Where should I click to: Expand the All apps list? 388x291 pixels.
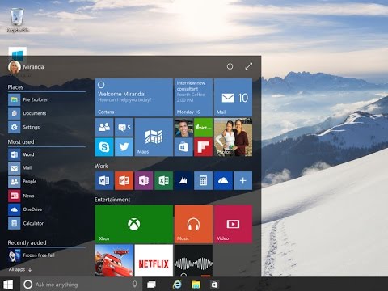[x=20, y=269]
